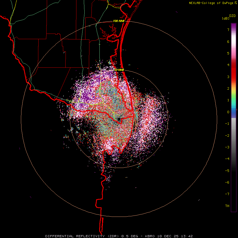Click the -4 tick label on color scale
Screen dimensions: 238x238
click(227, 159)
